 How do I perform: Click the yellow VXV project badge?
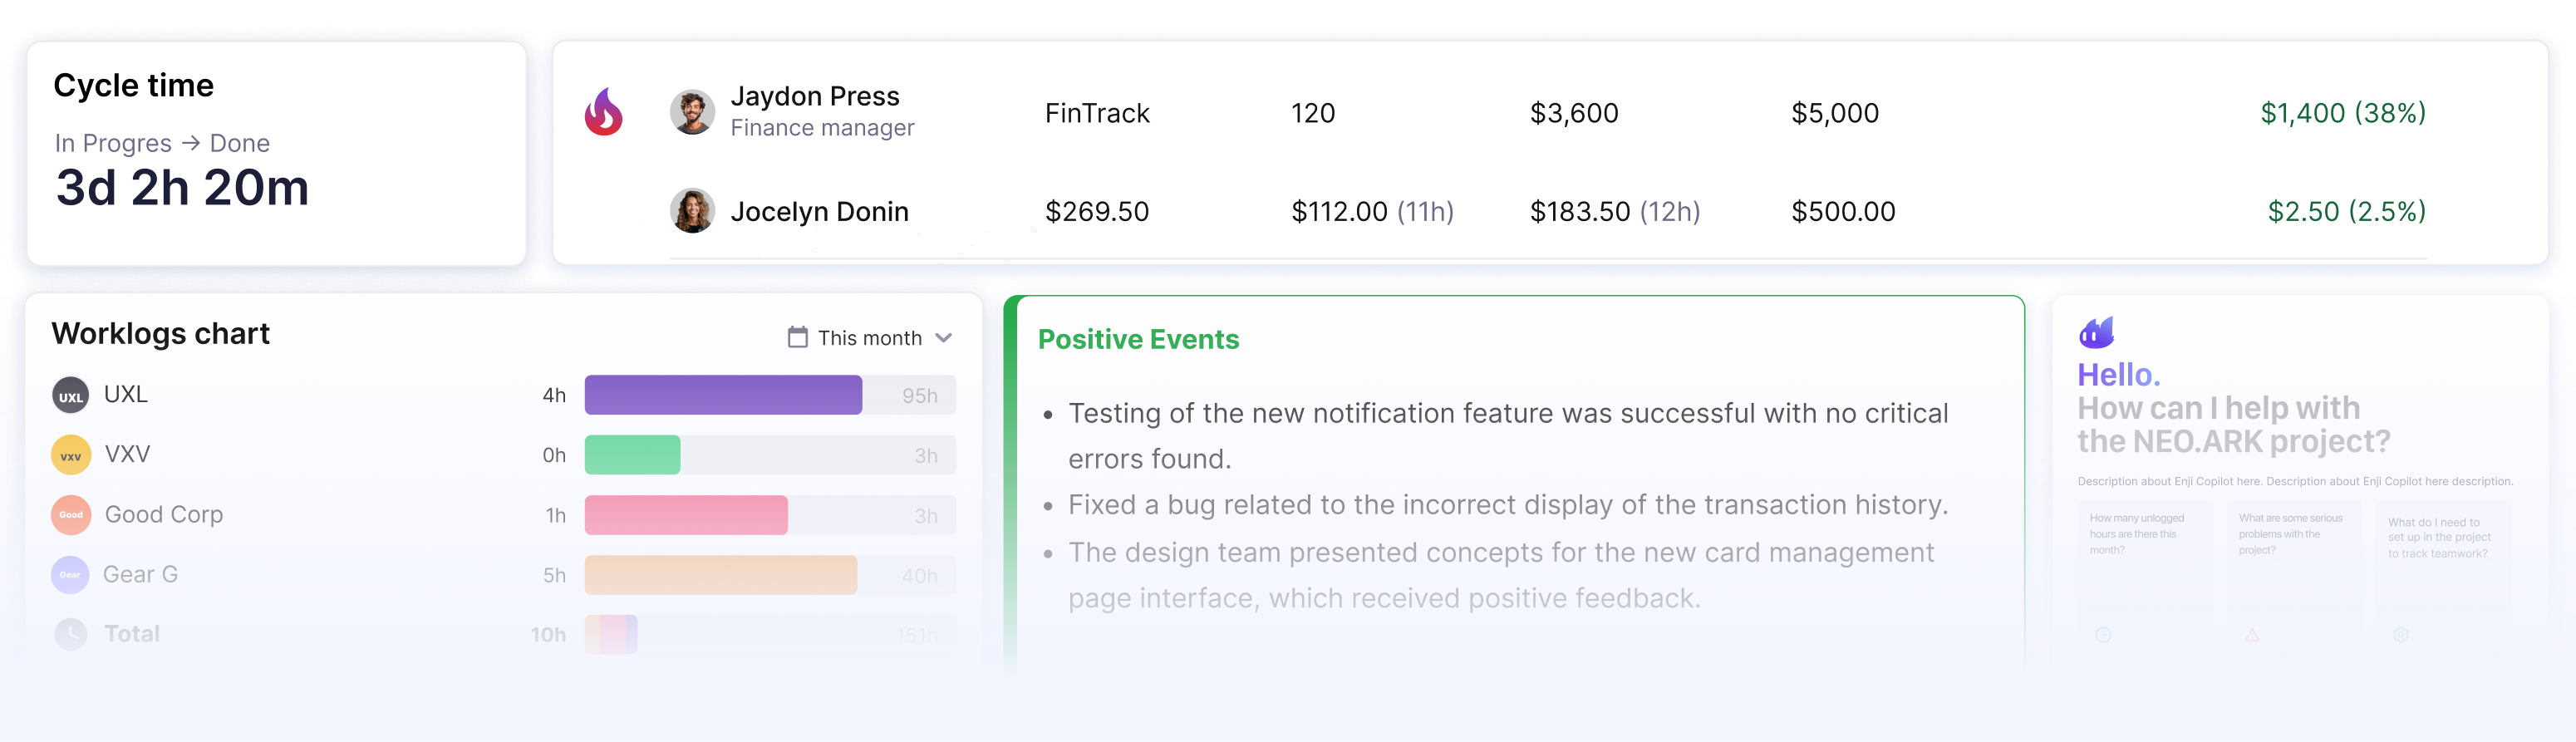(70, 455)
